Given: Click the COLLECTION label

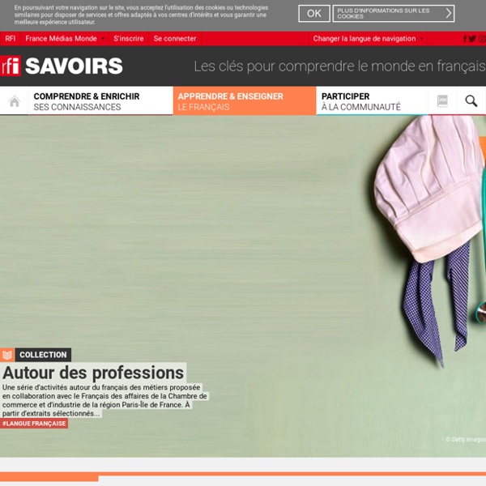Looking at the screenshot, I should (43, 355).
